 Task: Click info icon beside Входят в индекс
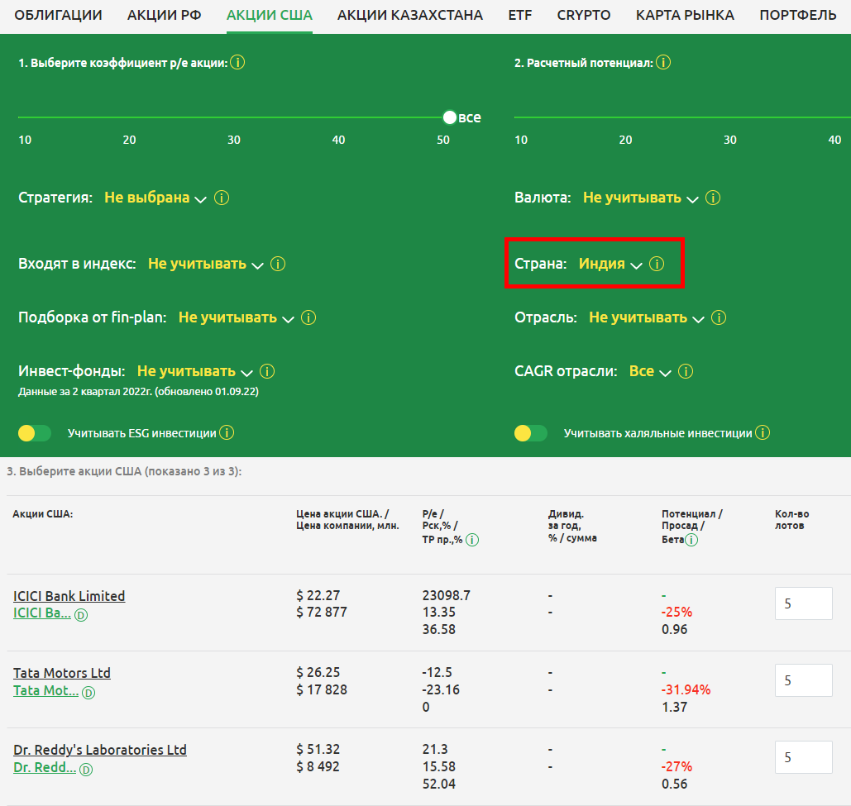coord(278,265)
